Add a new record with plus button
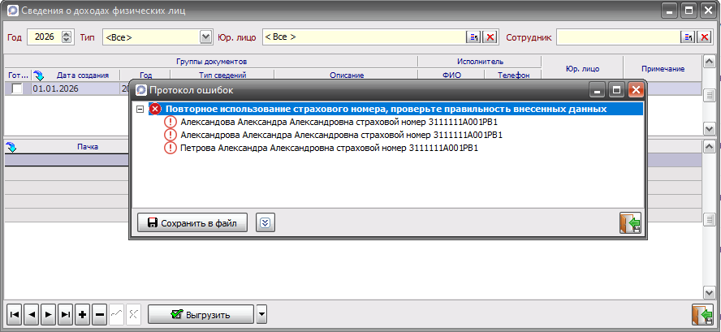721x332 pixels. coord(82,314)
